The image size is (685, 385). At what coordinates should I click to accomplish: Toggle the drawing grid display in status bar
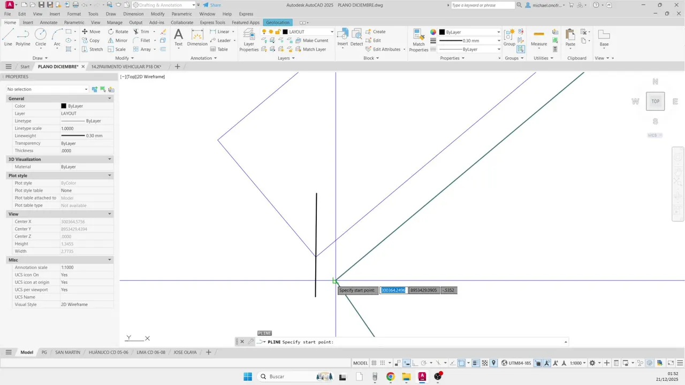tap(374, 363)
